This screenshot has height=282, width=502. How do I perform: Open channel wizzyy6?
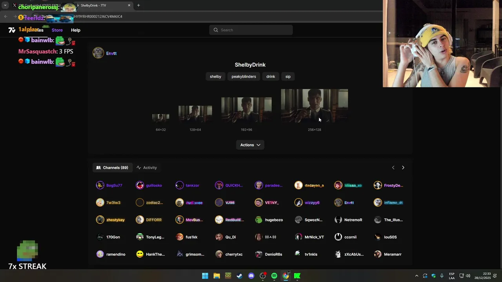pyautogui.click(x=307, y=202)
